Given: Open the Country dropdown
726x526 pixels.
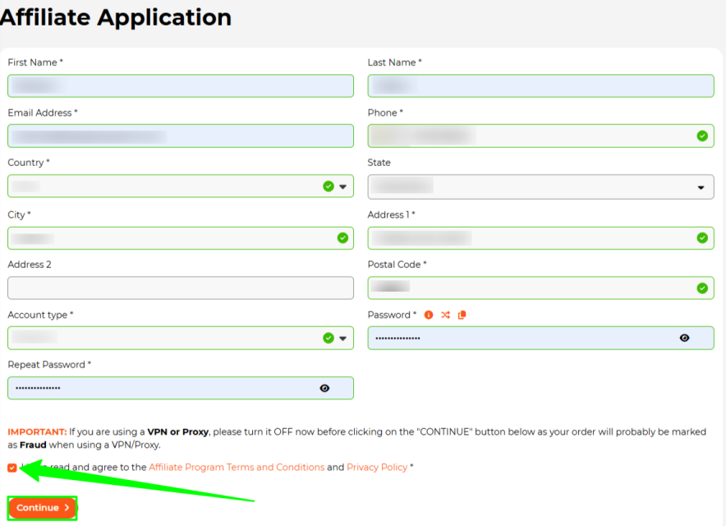Looking at the screenshot, I should pyautogui.click(x=343, y=187).
